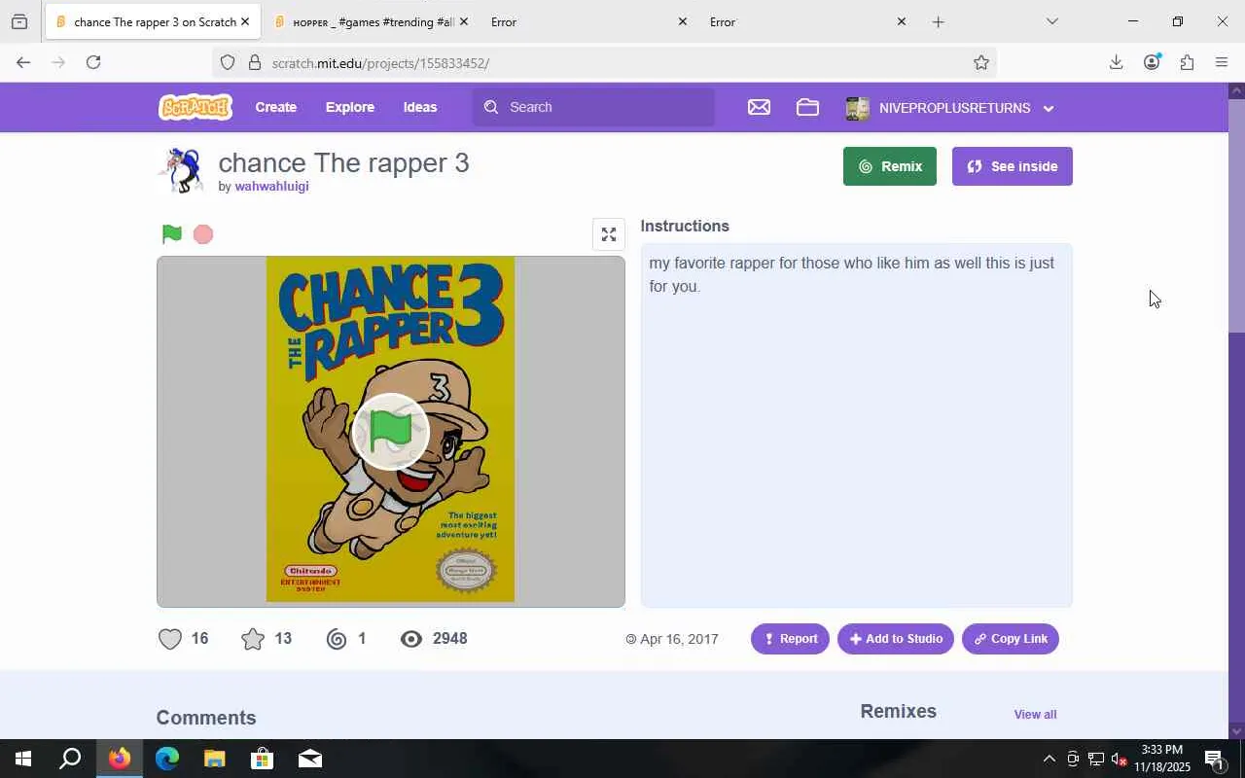Favorite this project with the star icon
This screenshot has width=1245, height=778.
coord(253,639)
